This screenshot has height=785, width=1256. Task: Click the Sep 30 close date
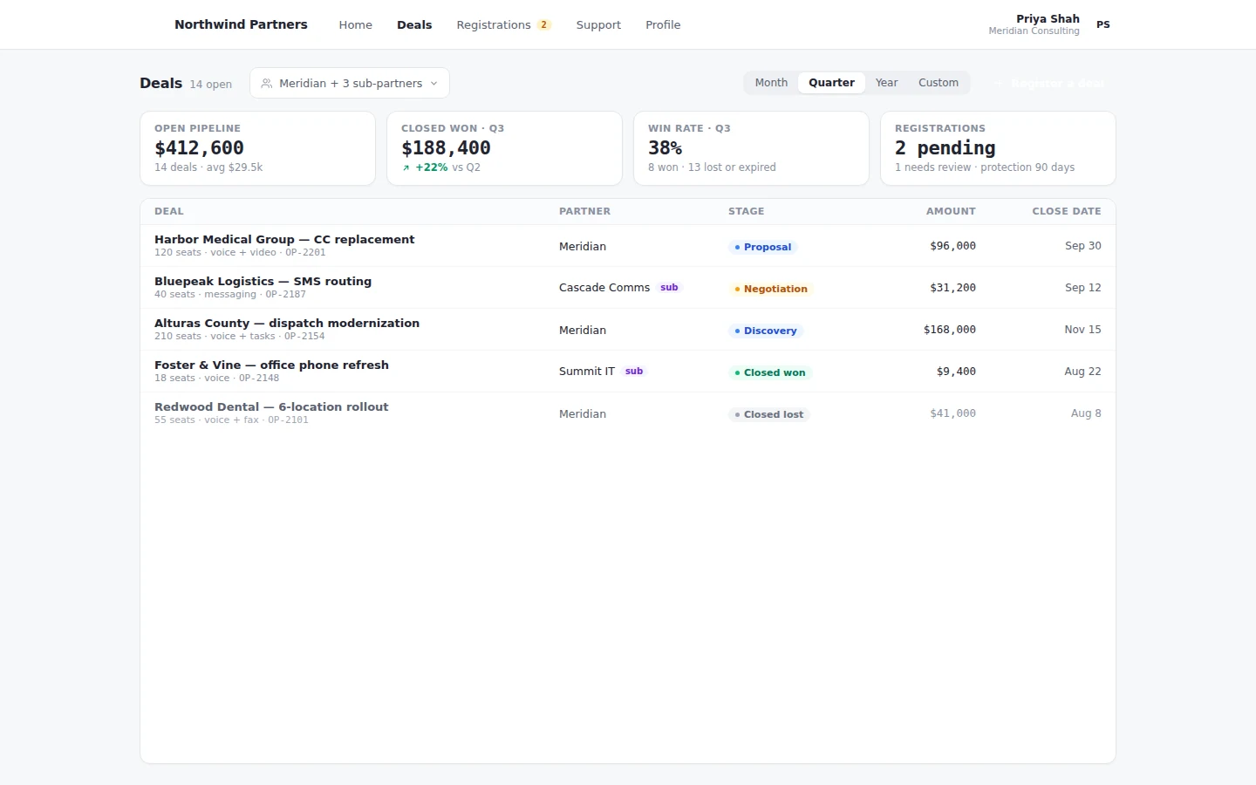point(1083,246)
